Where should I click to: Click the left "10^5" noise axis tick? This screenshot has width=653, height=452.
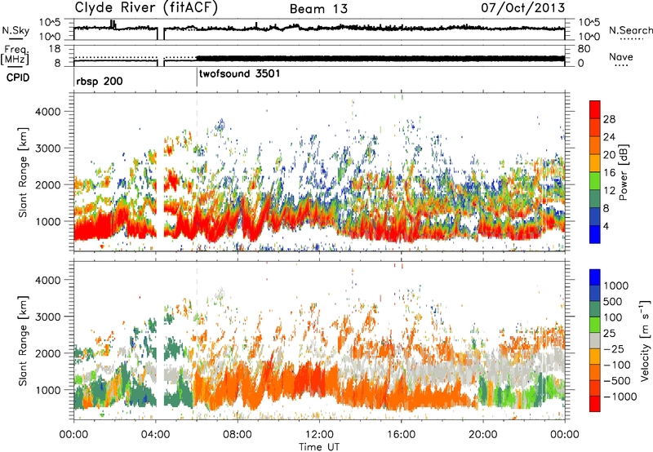(x=50, y=23)
